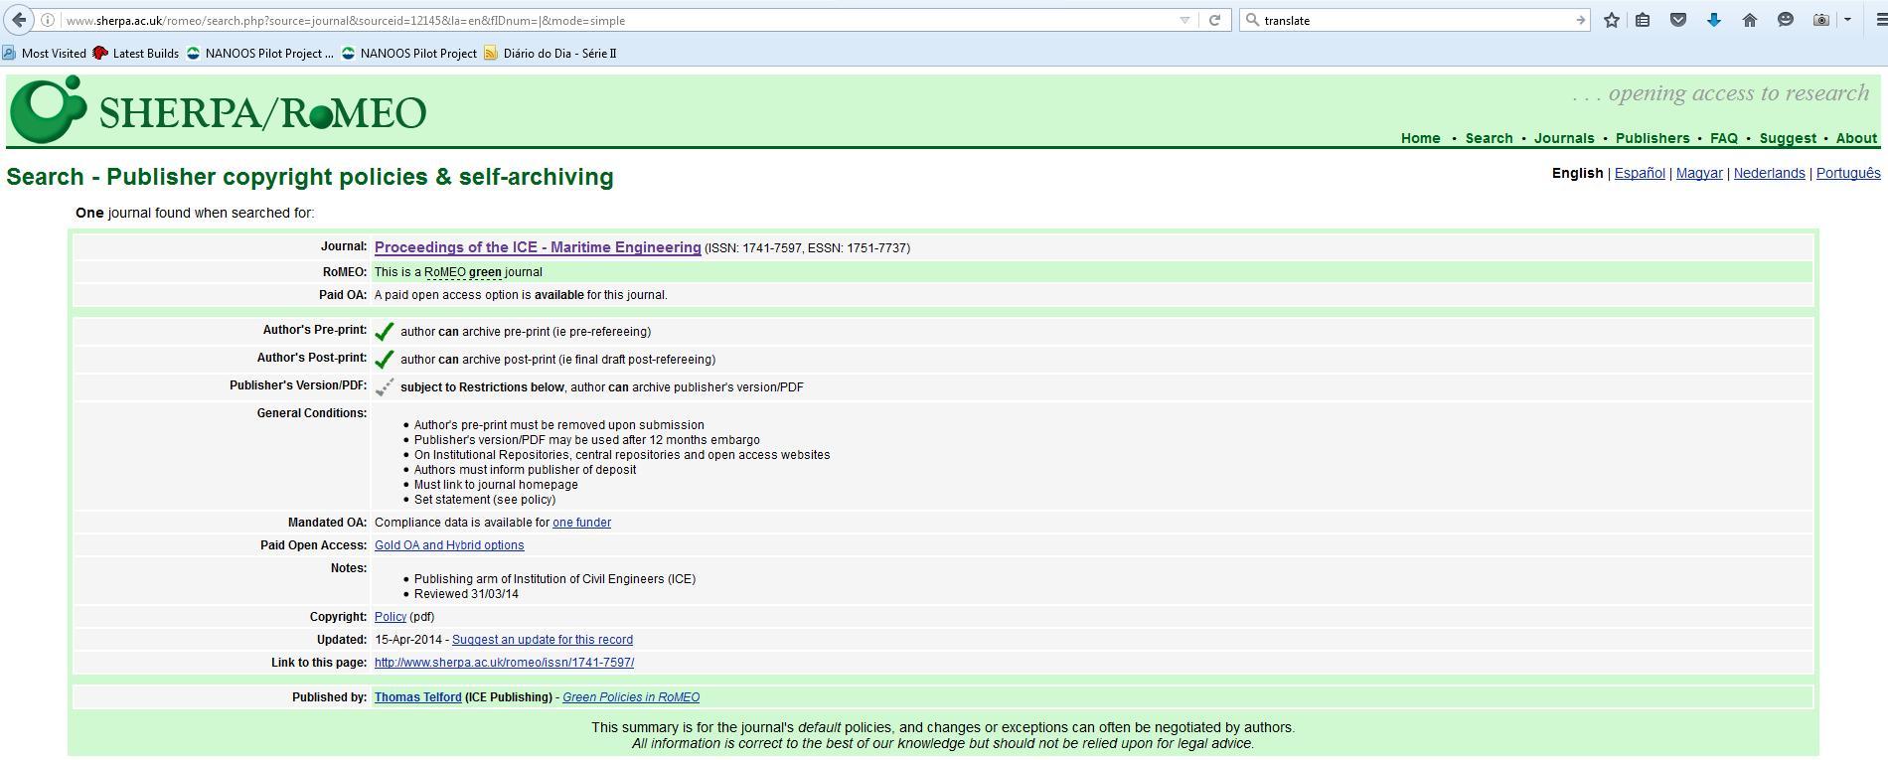Click the screenshot camera icon
This screenshot has height=760, width=1888.
[1820, 20]
